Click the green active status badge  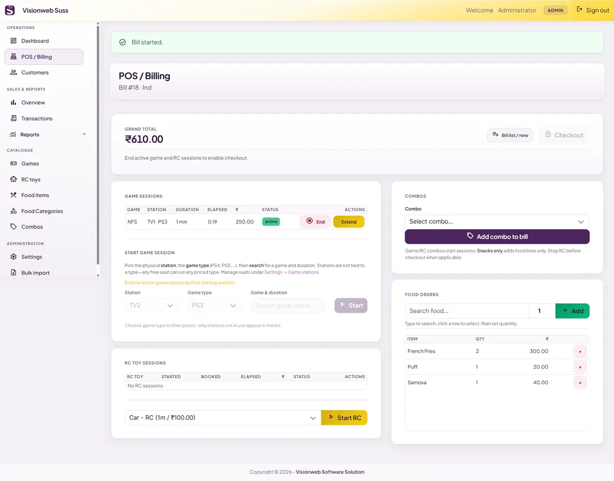[271, 222]
